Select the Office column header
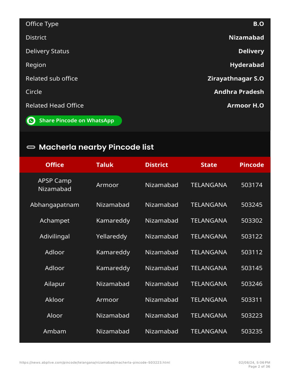 click(x=55, y=165)
